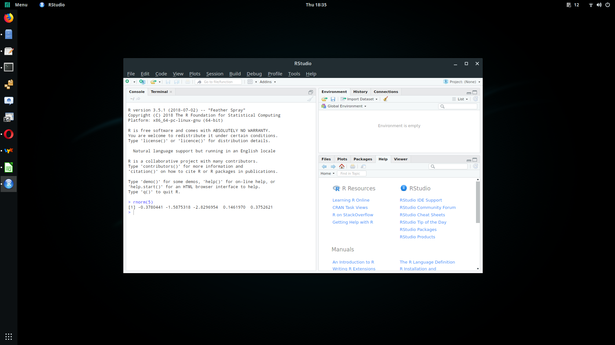615x345 pixels.
Task: Close the Terminal tab
Action: click(171, 92)
